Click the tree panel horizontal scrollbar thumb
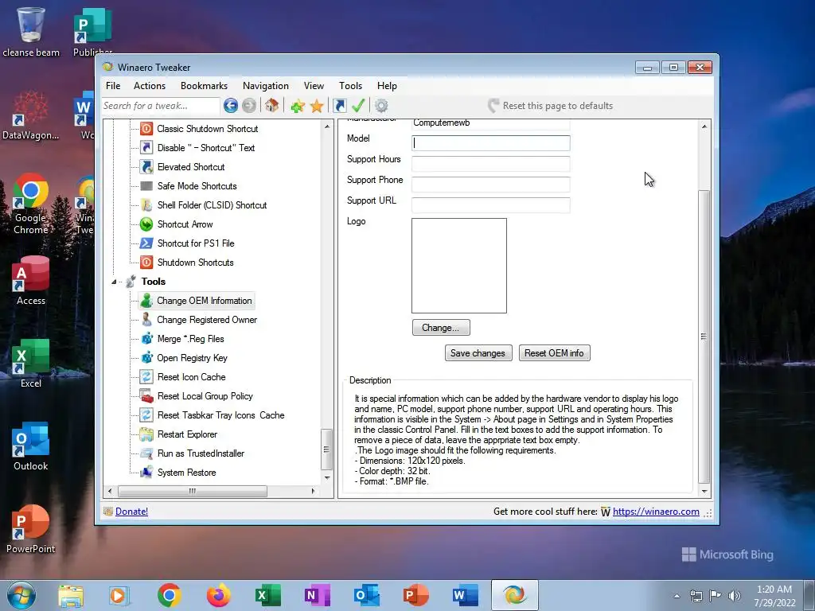Screen dimensions: 815x611 [193, 491]
